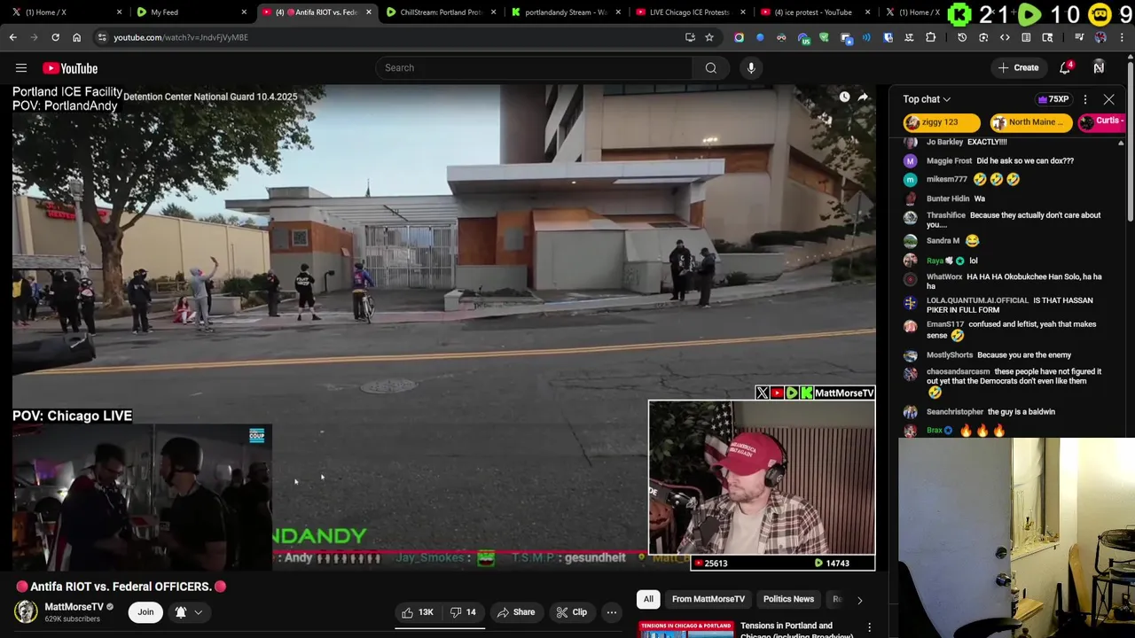
Task: Click Curtis super chat ticker
Action: click(1102, 122)
